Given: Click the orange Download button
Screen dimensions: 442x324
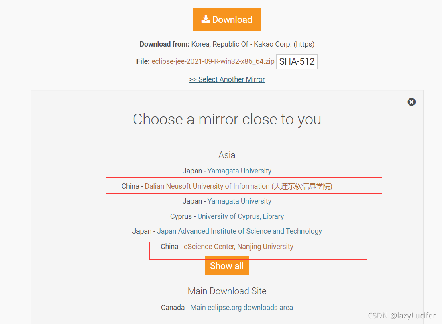Looking at the screenshot, I should tap(227, 20).
